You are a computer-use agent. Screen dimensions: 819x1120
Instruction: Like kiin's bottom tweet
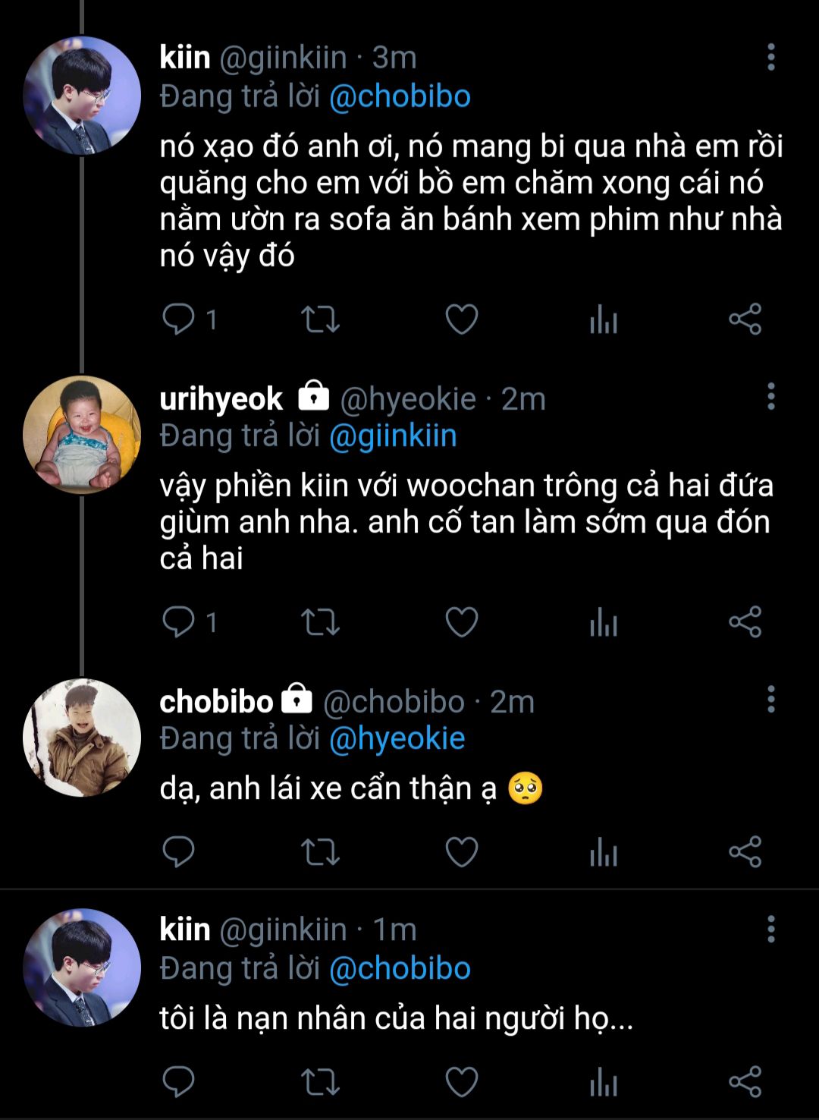[x=461, y=1081]
